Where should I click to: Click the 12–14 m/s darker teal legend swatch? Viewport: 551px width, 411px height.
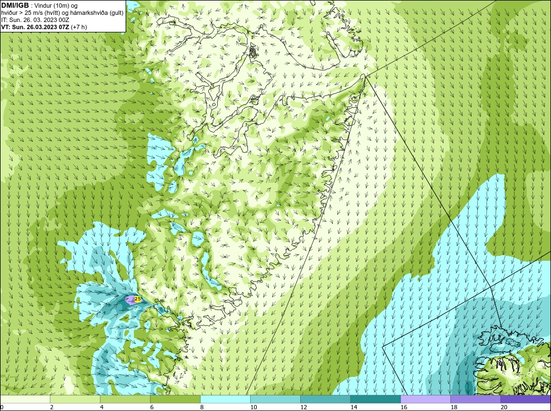tap(326, 399)
